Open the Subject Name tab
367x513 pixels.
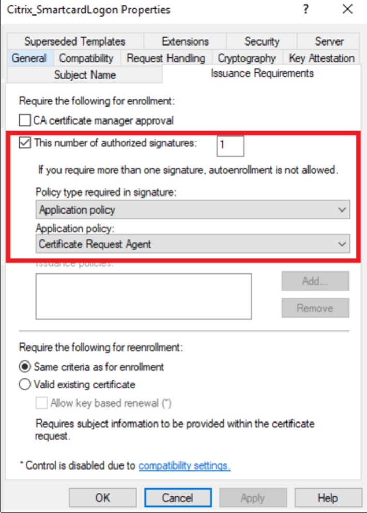[85, 75]
